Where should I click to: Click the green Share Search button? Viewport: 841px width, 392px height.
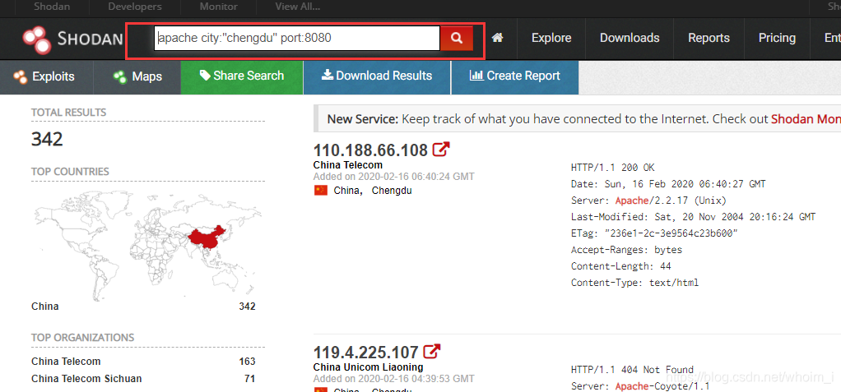pyautogui.click(x=242, y=76)
